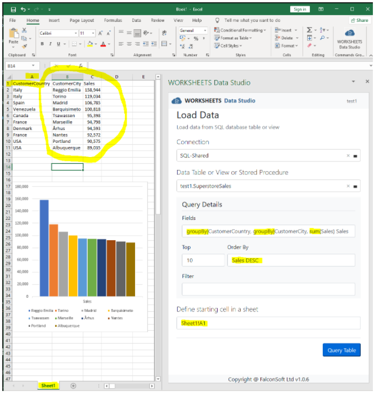Open the task pane options dropdown arrow

coord(353,82)
